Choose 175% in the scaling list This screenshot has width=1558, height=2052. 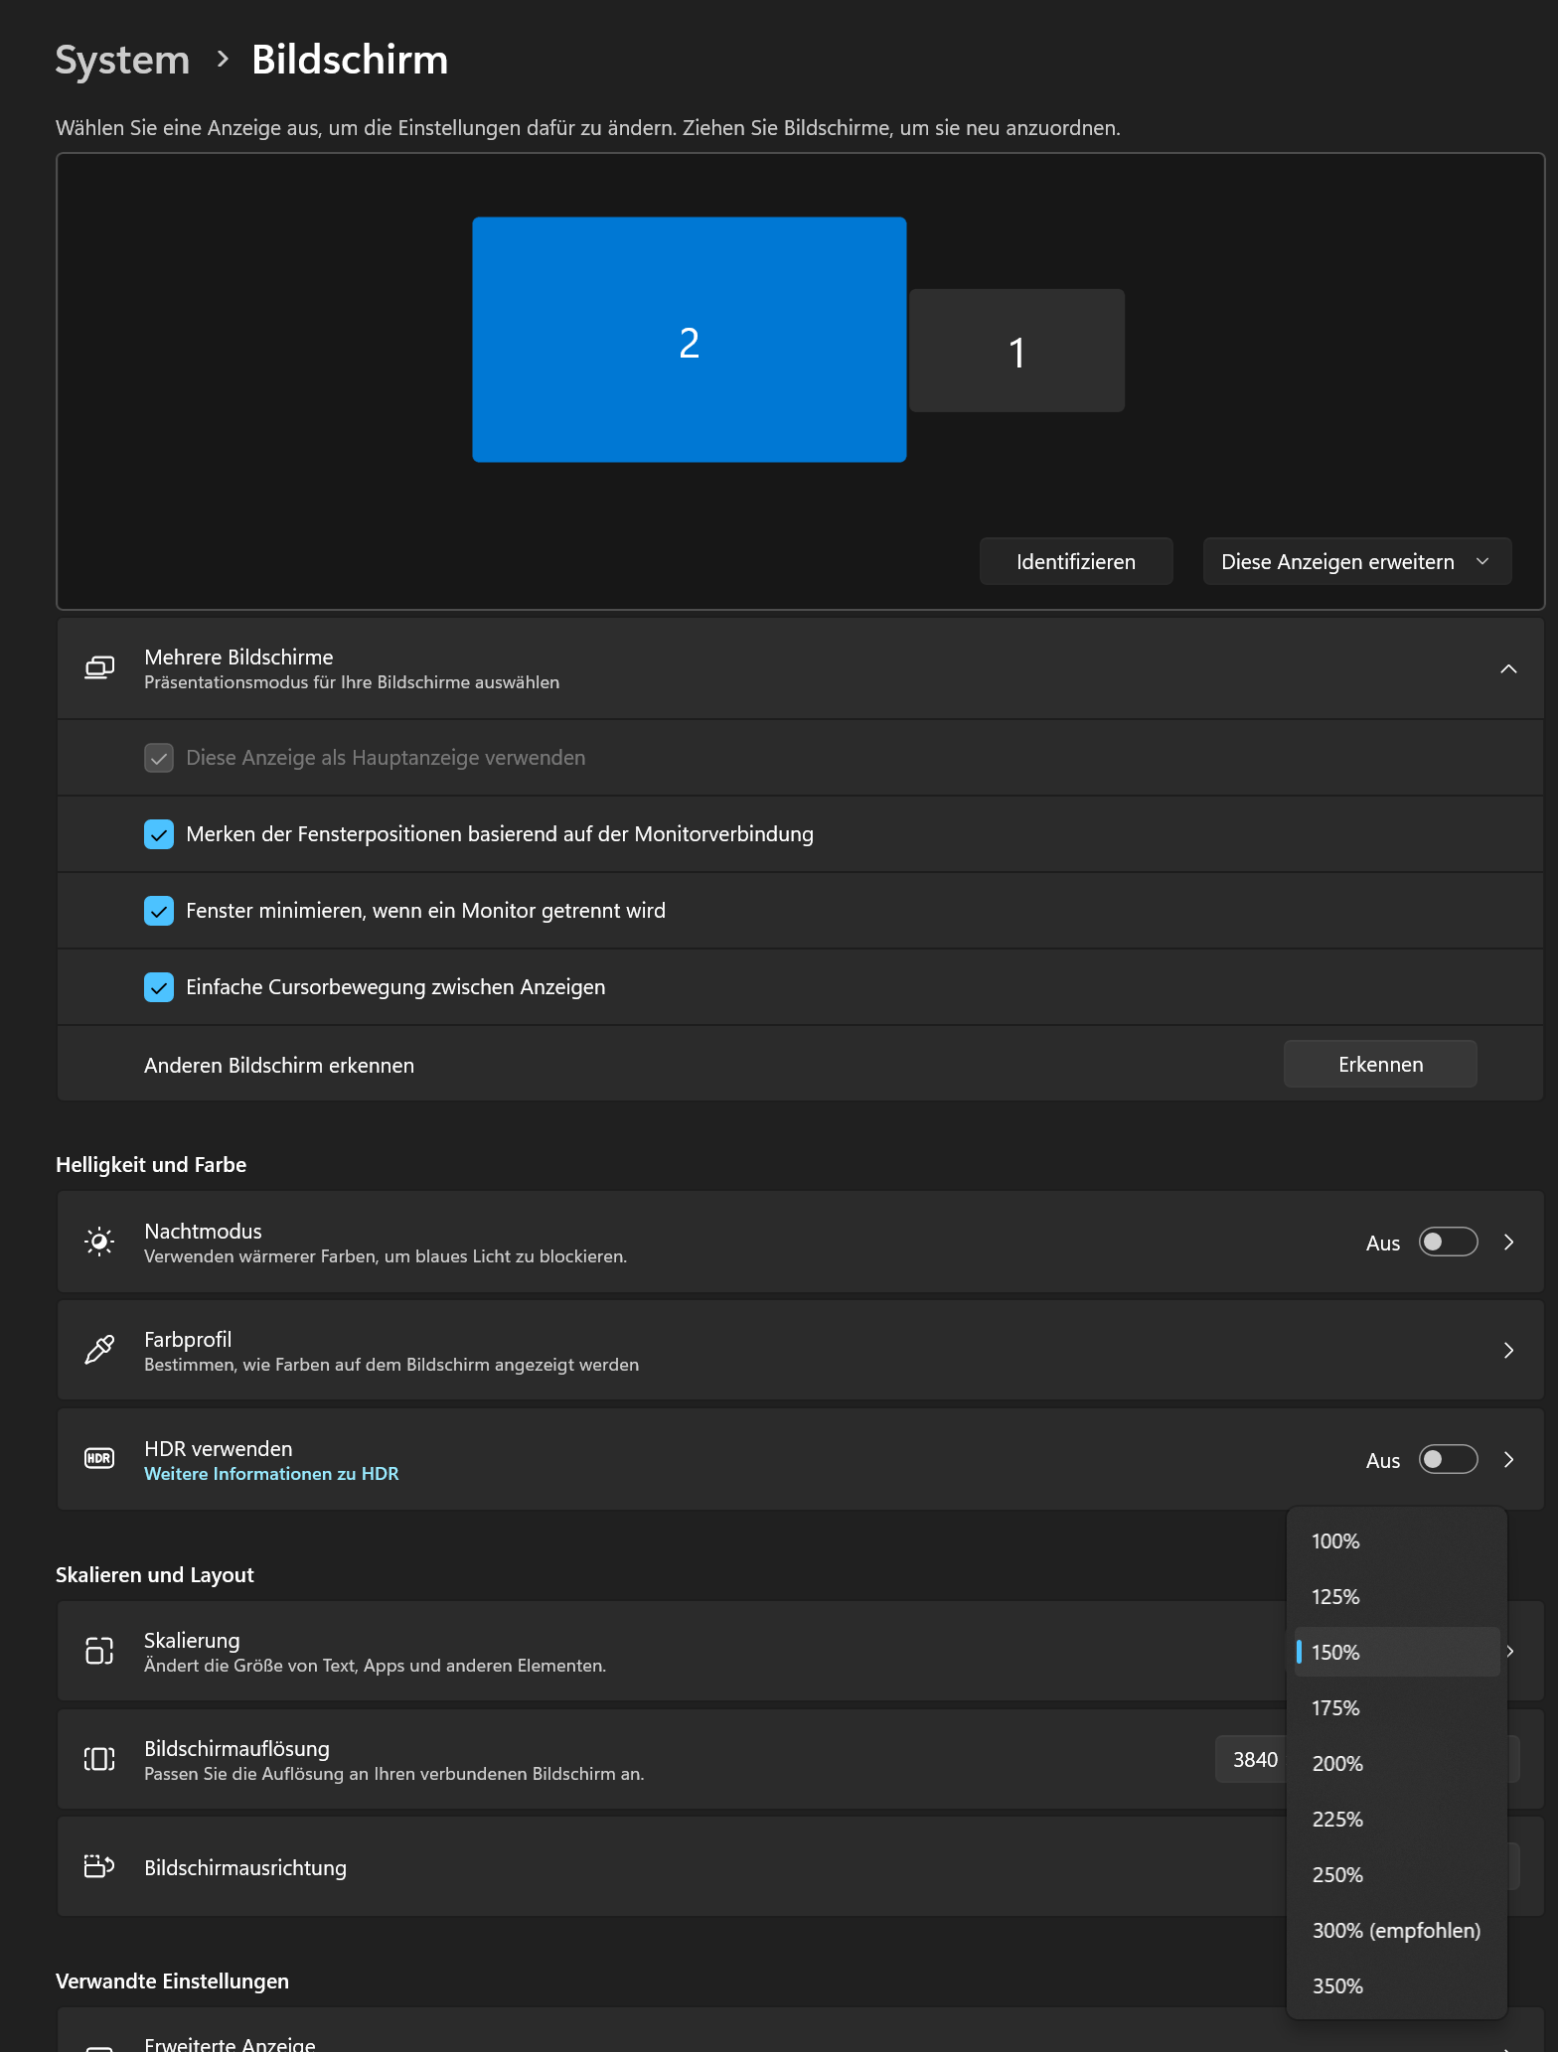point(1397,1708)
